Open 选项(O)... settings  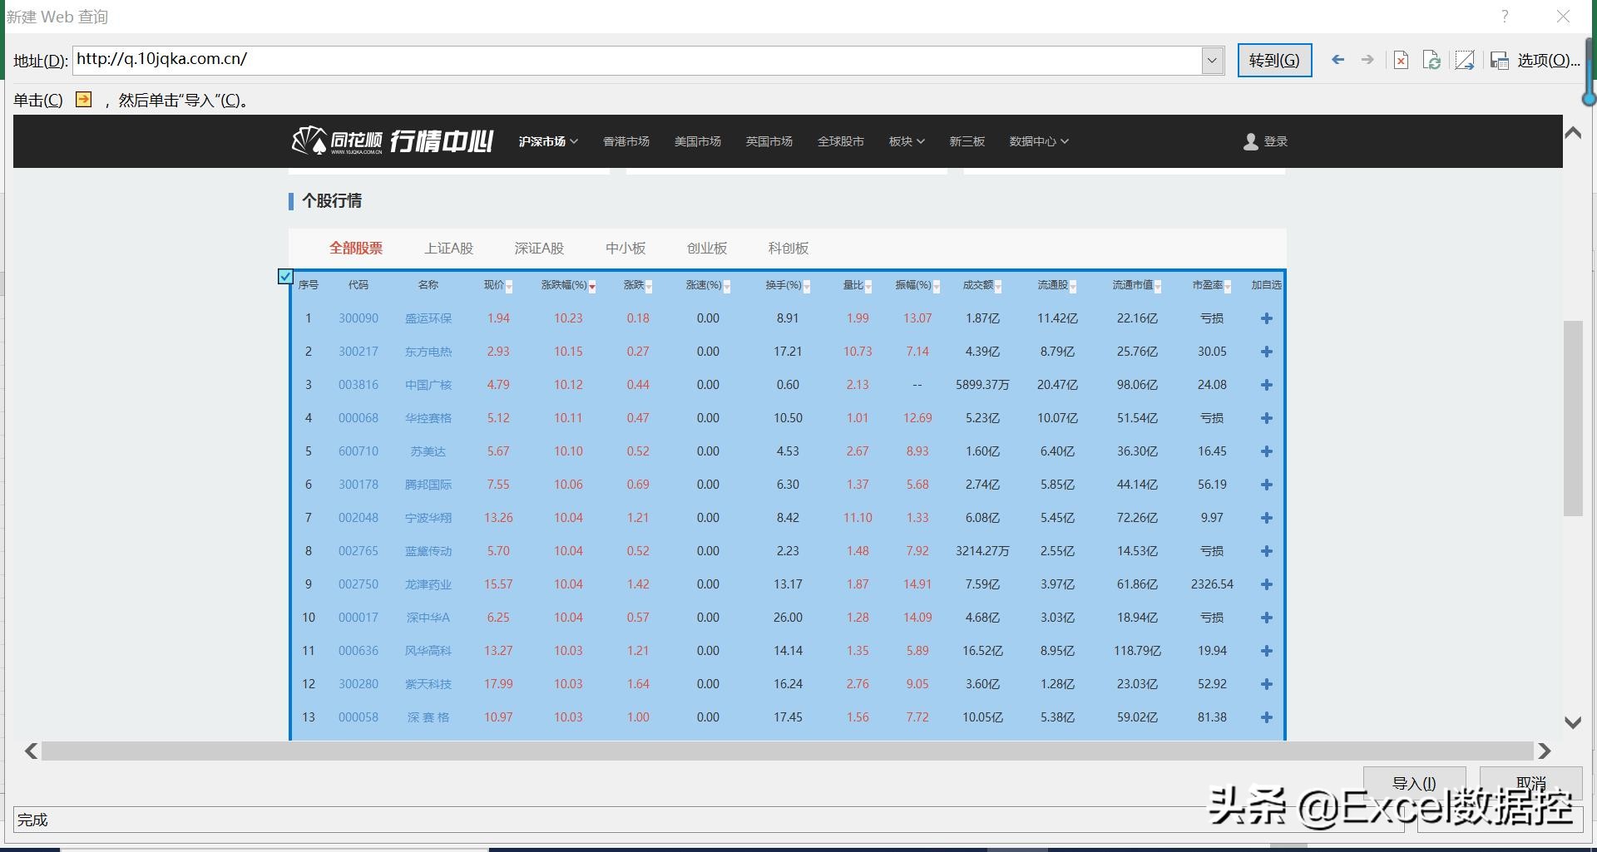(1548, 60)
